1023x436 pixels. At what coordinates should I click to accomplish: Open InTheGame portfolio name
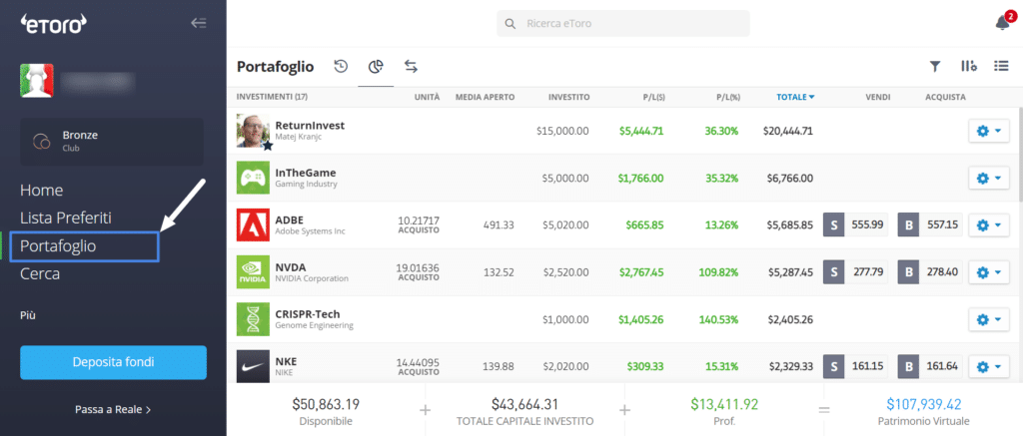[x=306, y=173]
